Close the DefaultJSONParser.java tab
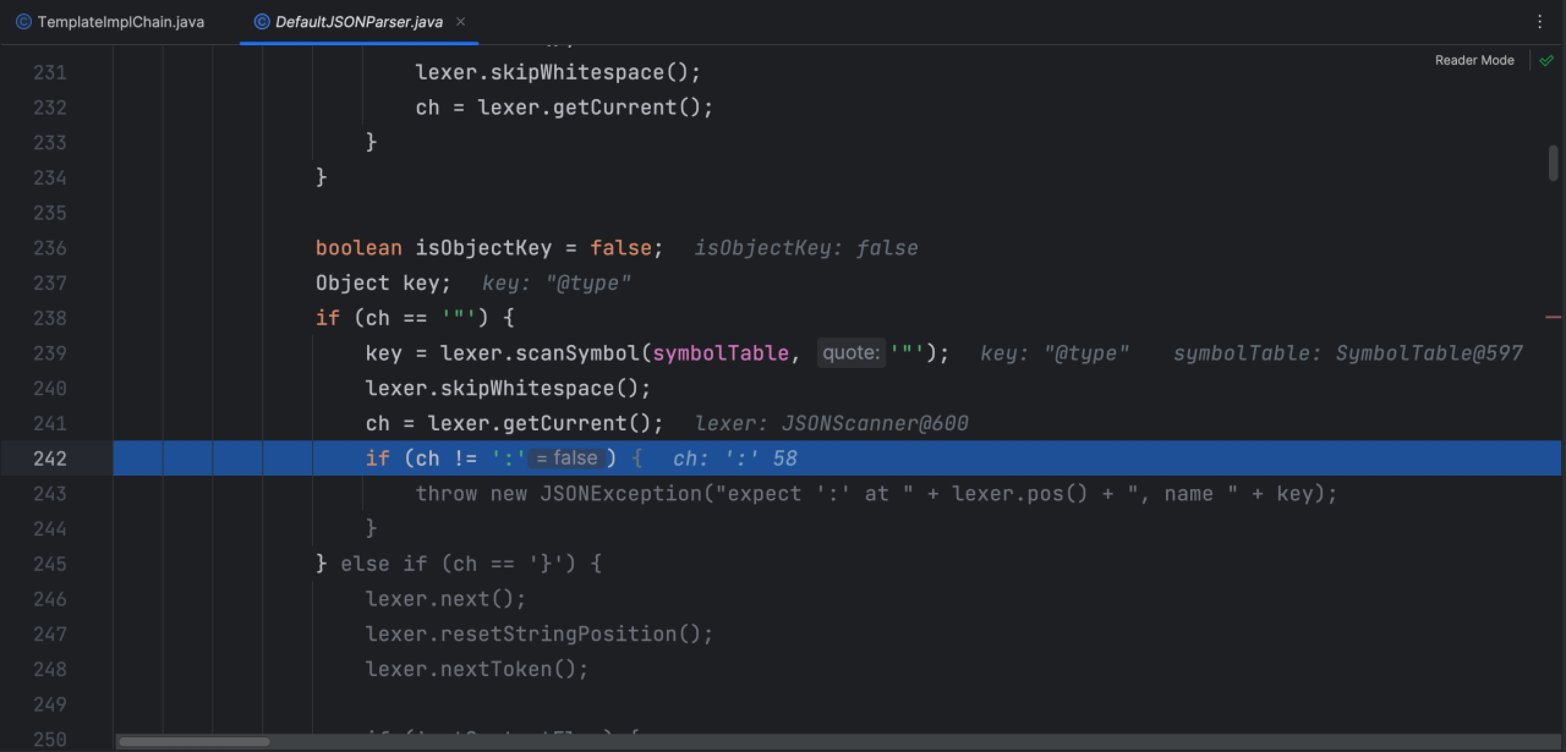 [461, 22]
